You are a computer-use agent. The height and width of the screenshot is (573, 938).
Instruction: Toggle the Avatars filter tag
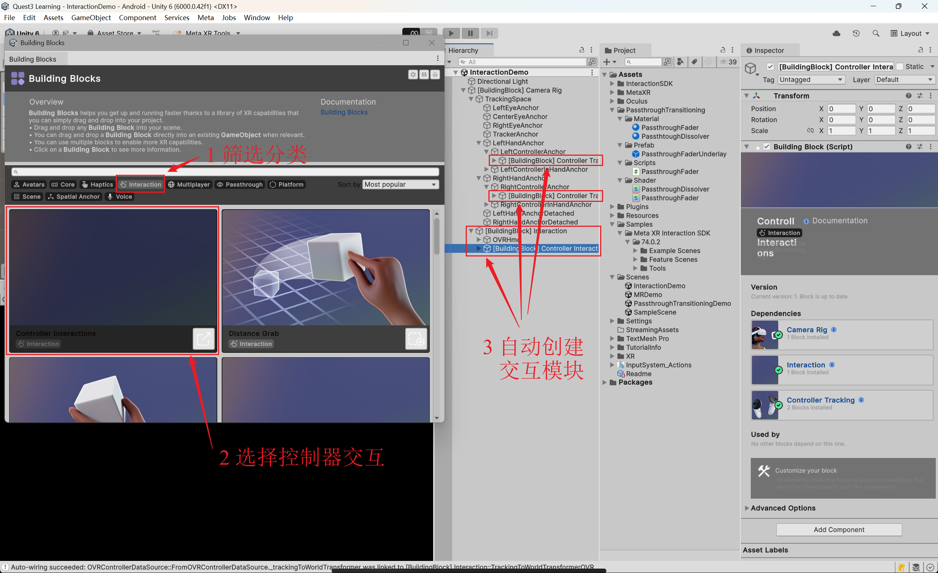pyautogui.click(x=29, y=185)
